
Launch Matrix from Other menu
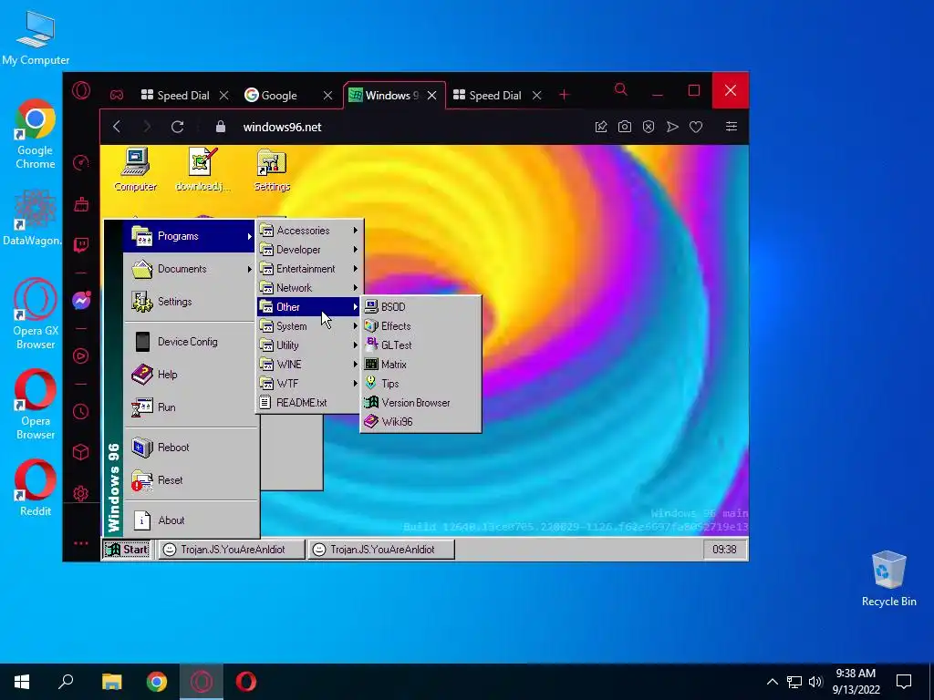point(421,365)
